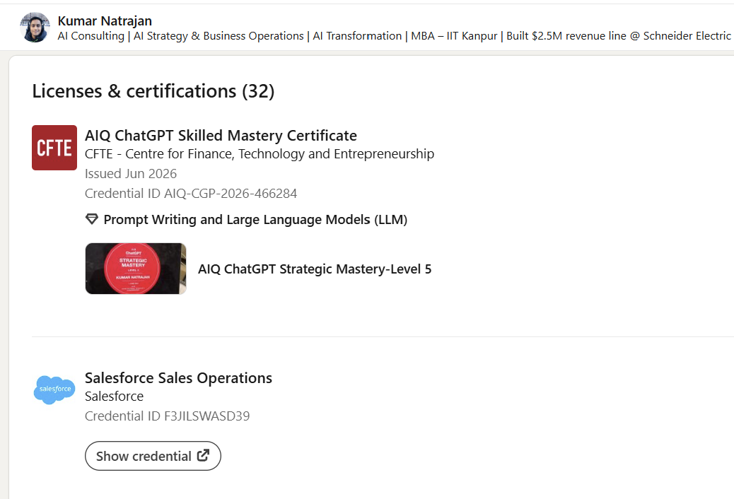
Task: Open AIQ ChatGPT Skilled Mastery Certificate title
Action: [x=221, y=136]
